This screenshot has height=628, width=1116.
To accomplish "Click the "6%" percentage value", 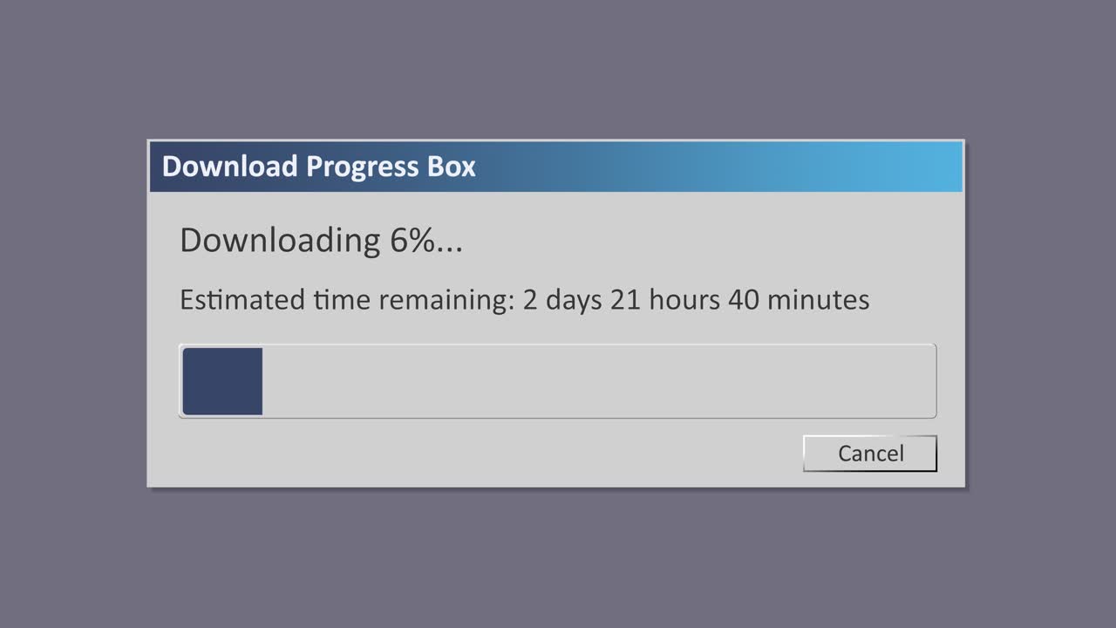I will coord(412,241).
